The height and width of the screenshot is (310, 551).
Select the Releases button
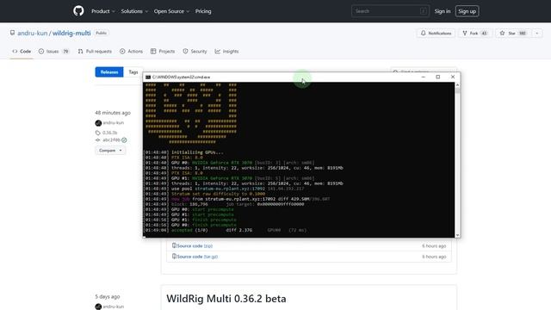click(109, 72)
